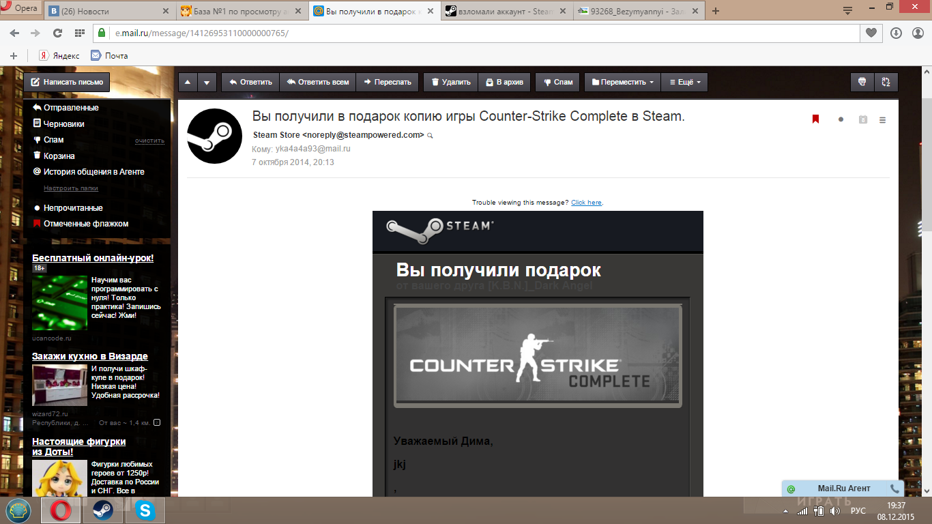Click the очистить link next to Спам
Image resolution: width=932 pixels, height=524 pixels.
[149, 141]
